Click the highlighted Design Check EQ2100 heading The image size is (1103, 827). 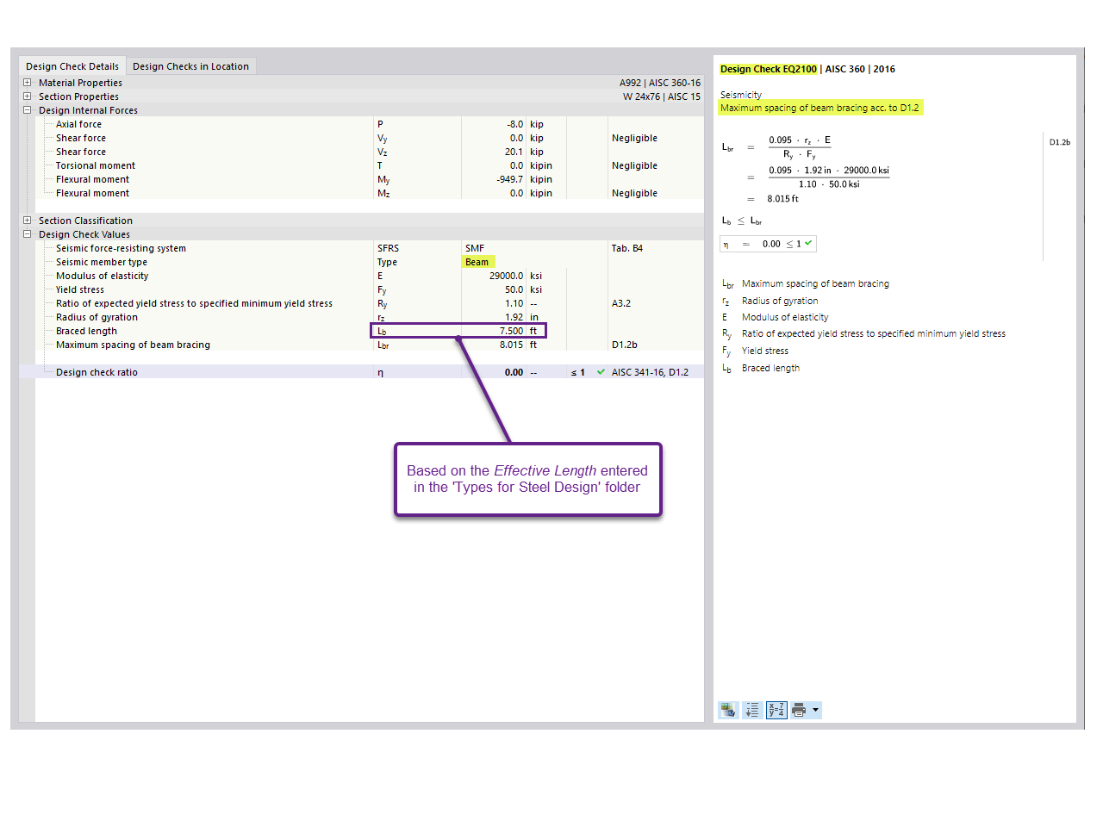(x=768, y=69)
